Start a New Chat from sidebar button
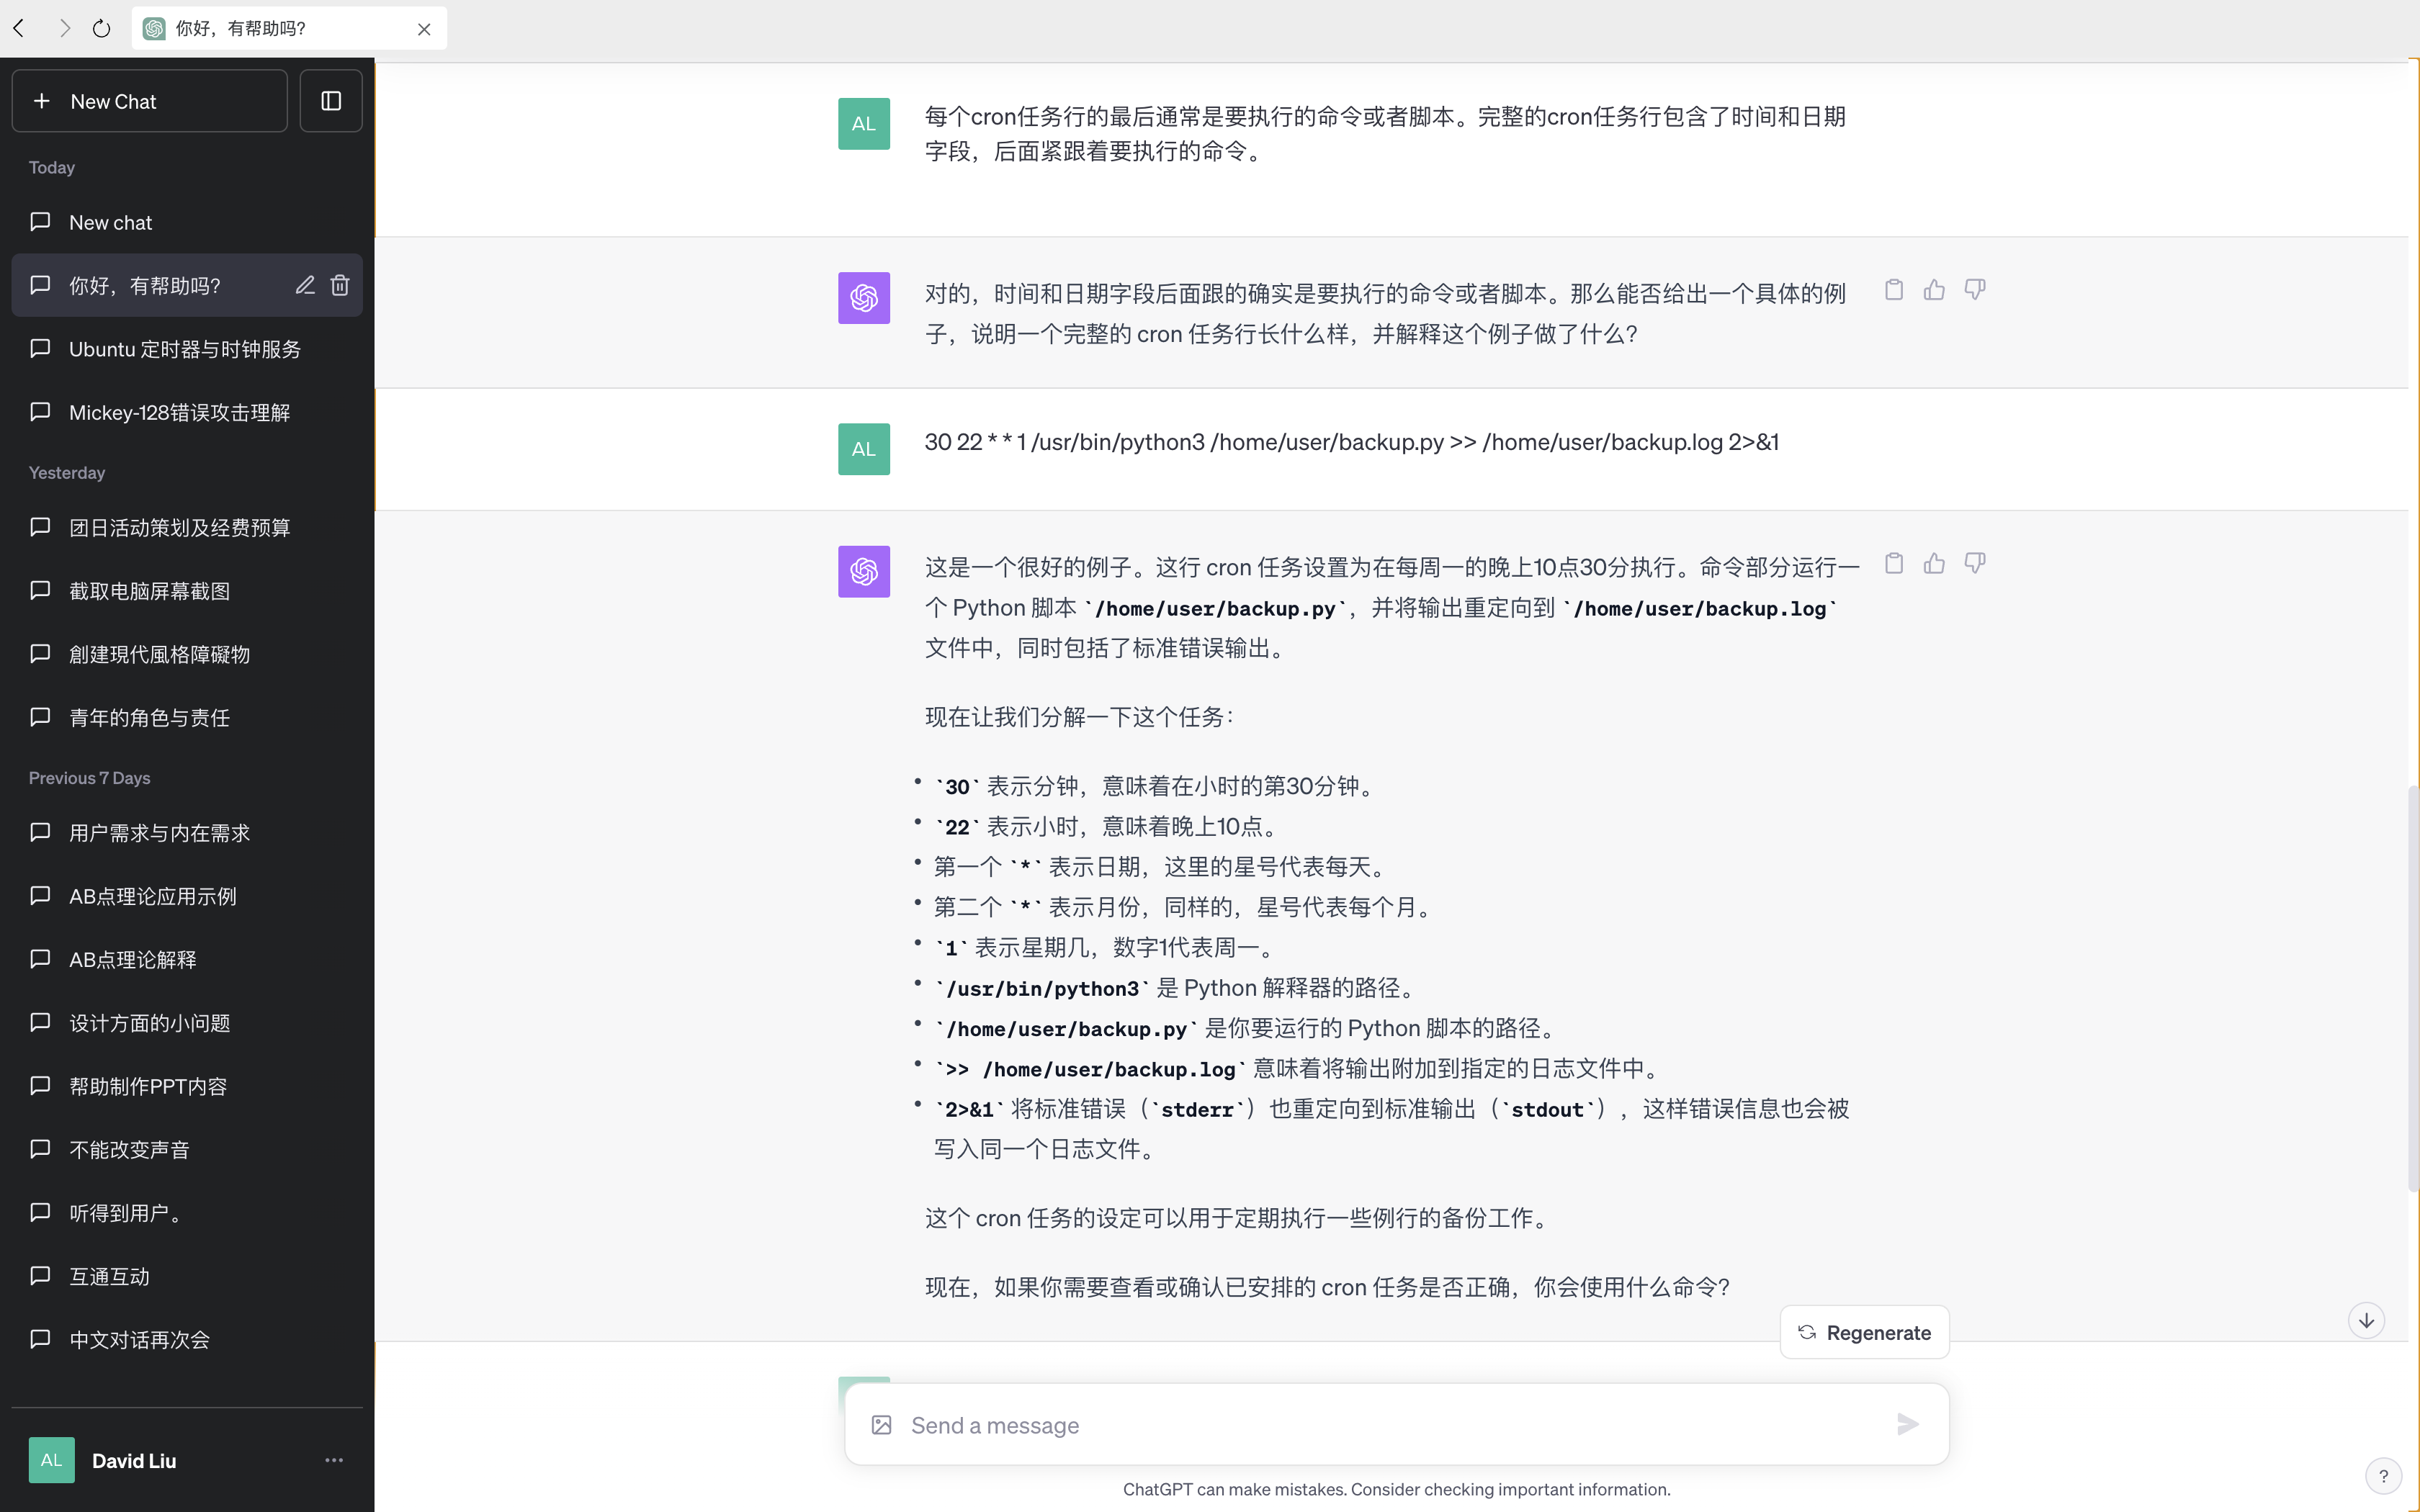The image size is (2420, 1512). pyautogui.click(x=150, y=101)
